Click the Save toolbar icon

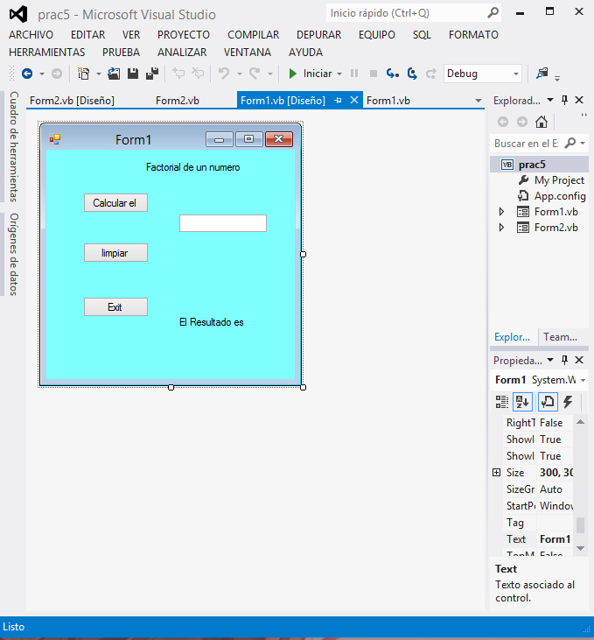click(133, 74)
